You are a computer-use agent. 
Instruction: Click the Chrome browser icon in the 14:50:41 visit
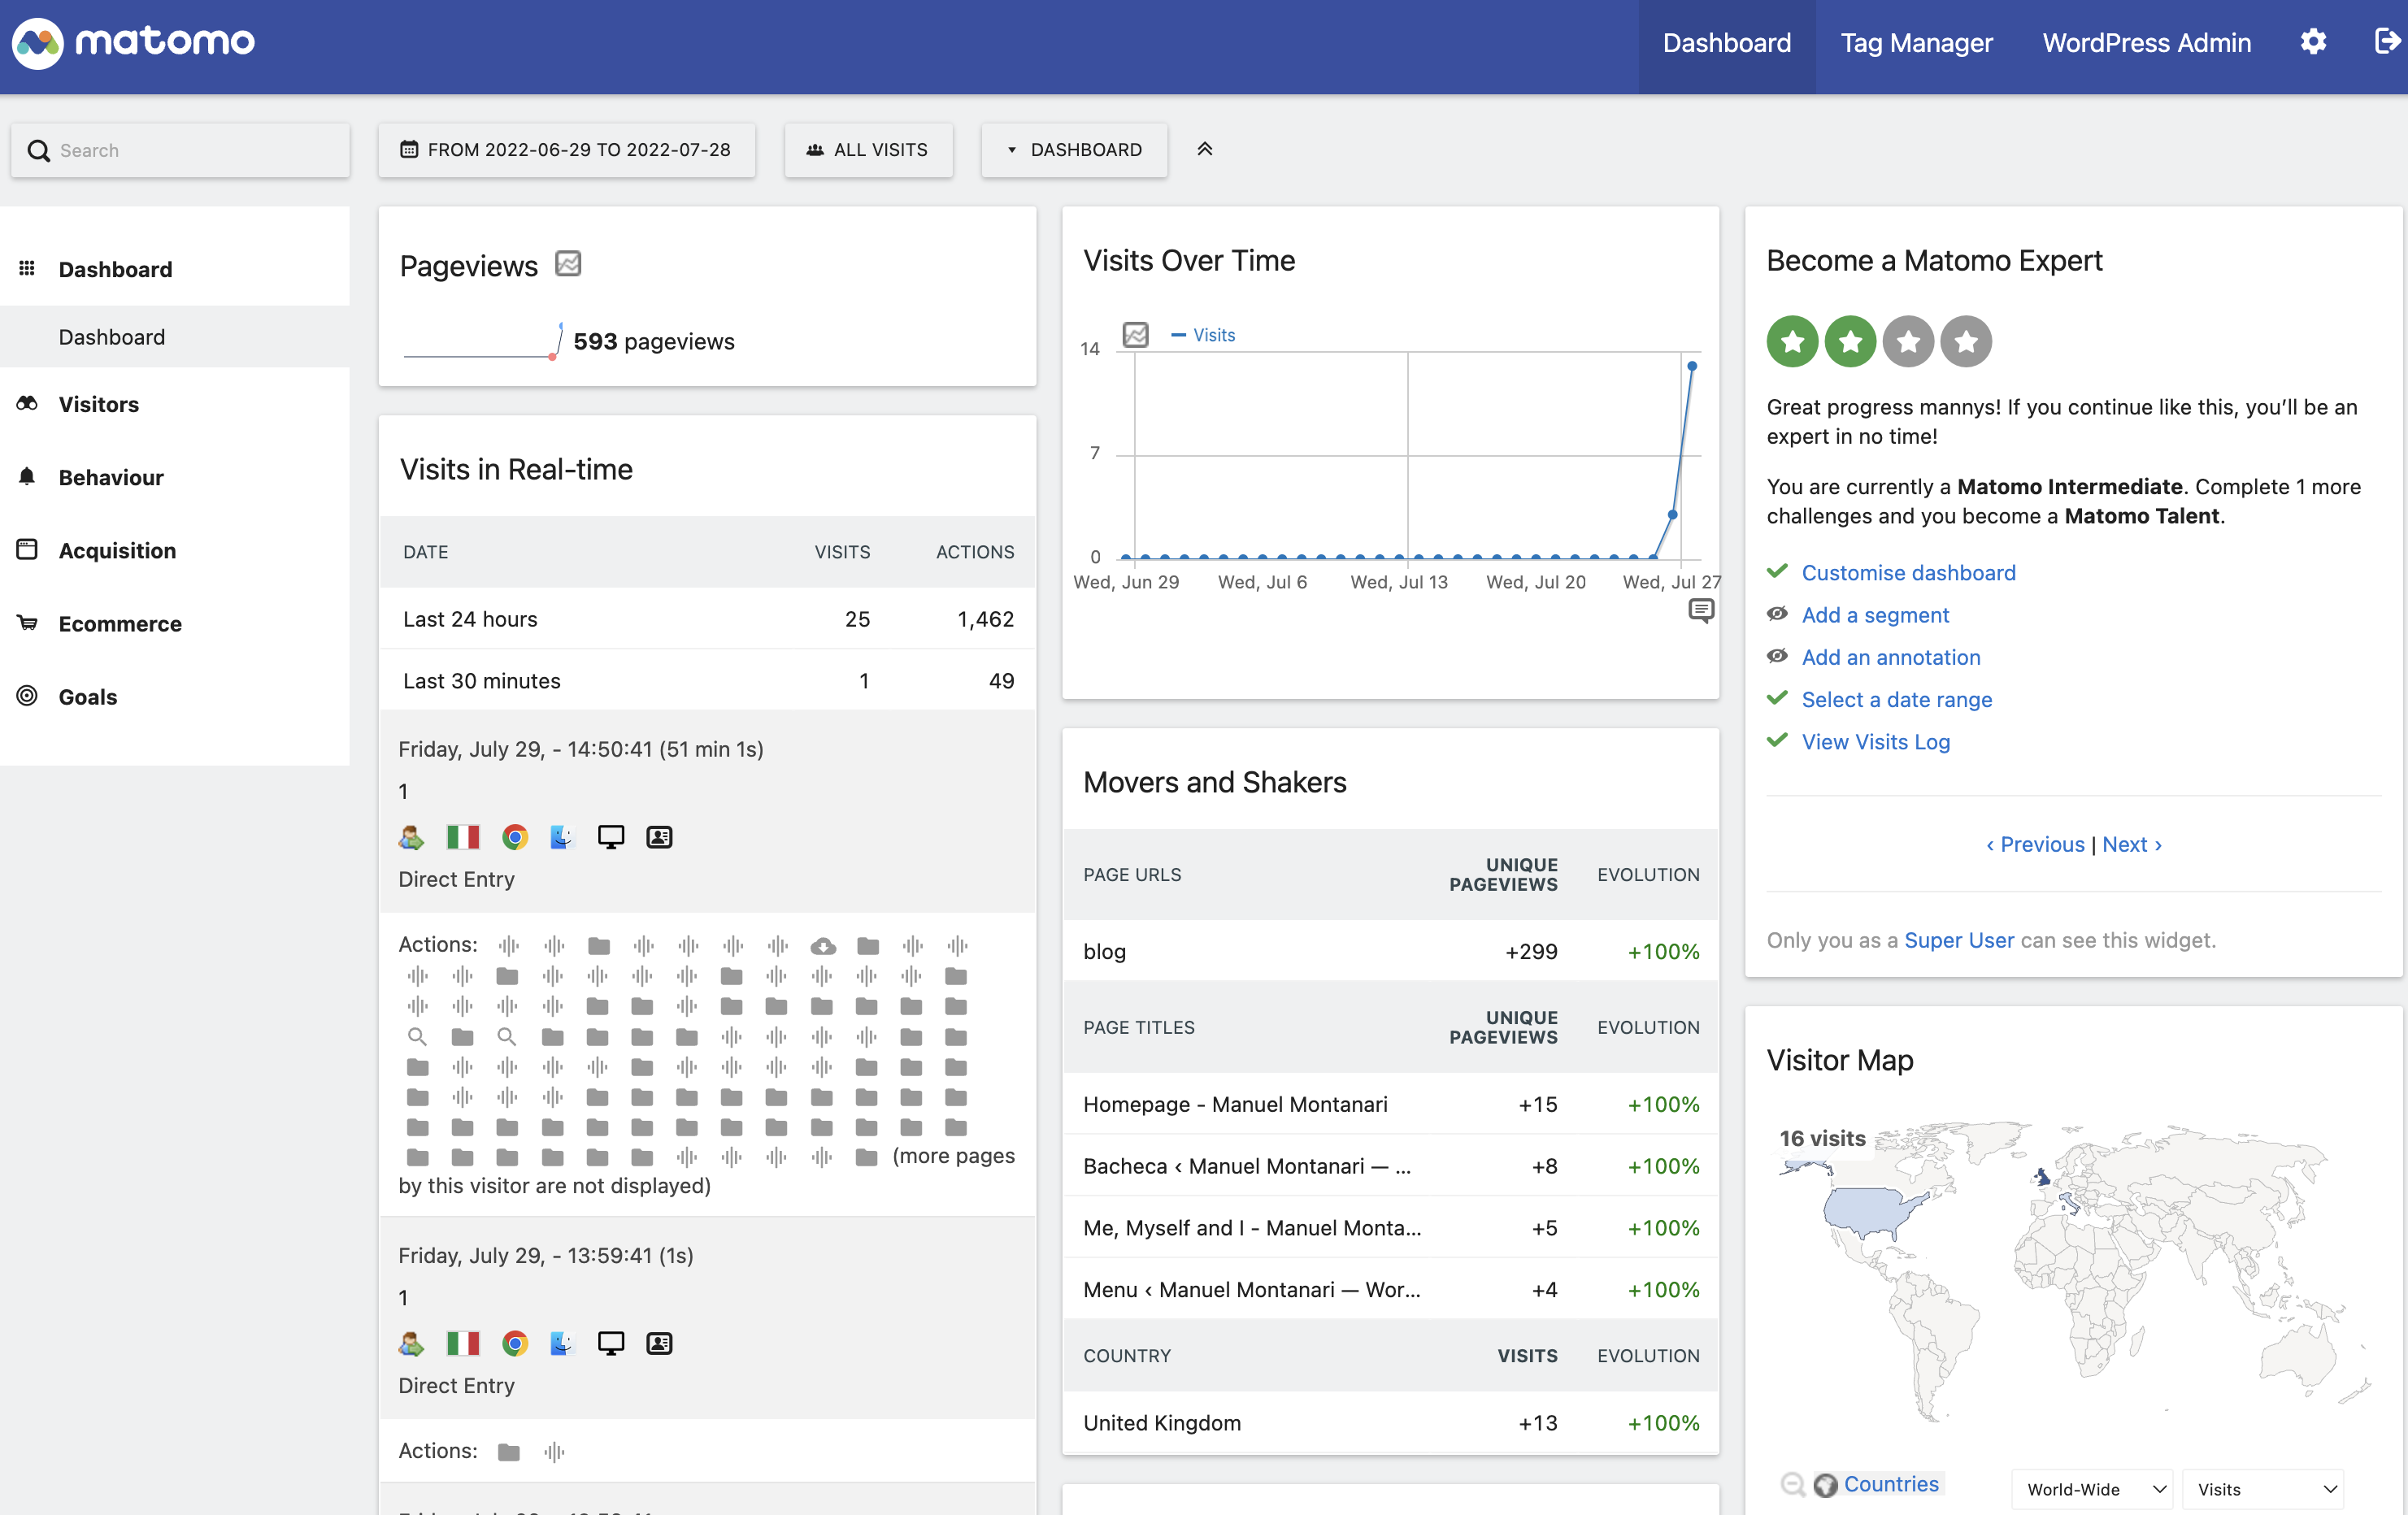click(515, 837)
